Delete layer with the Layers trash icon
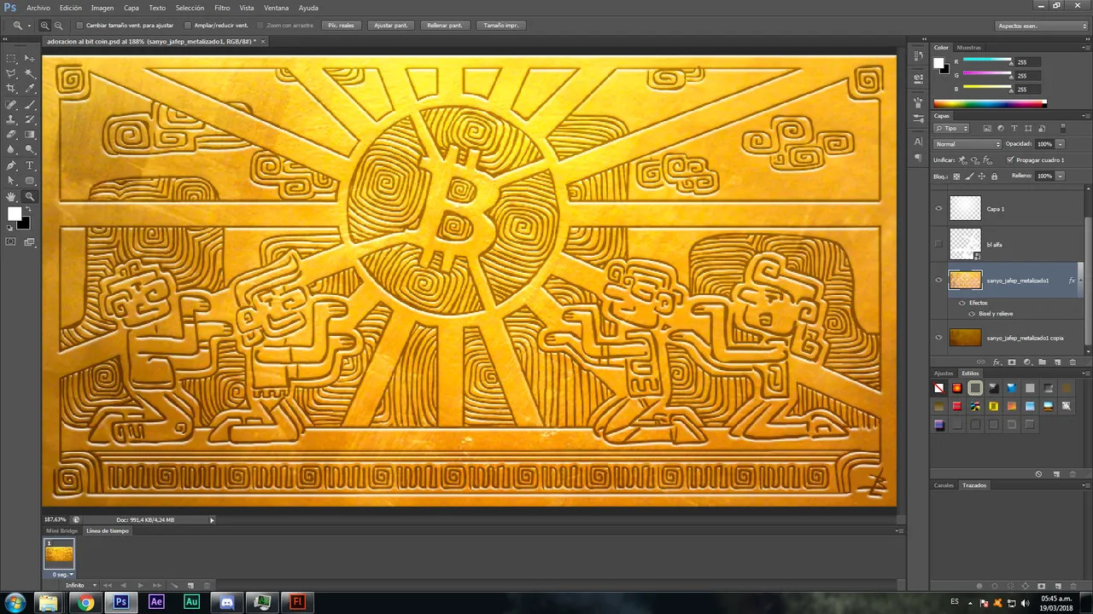1093x614 pixels. tap(1073, 362)
